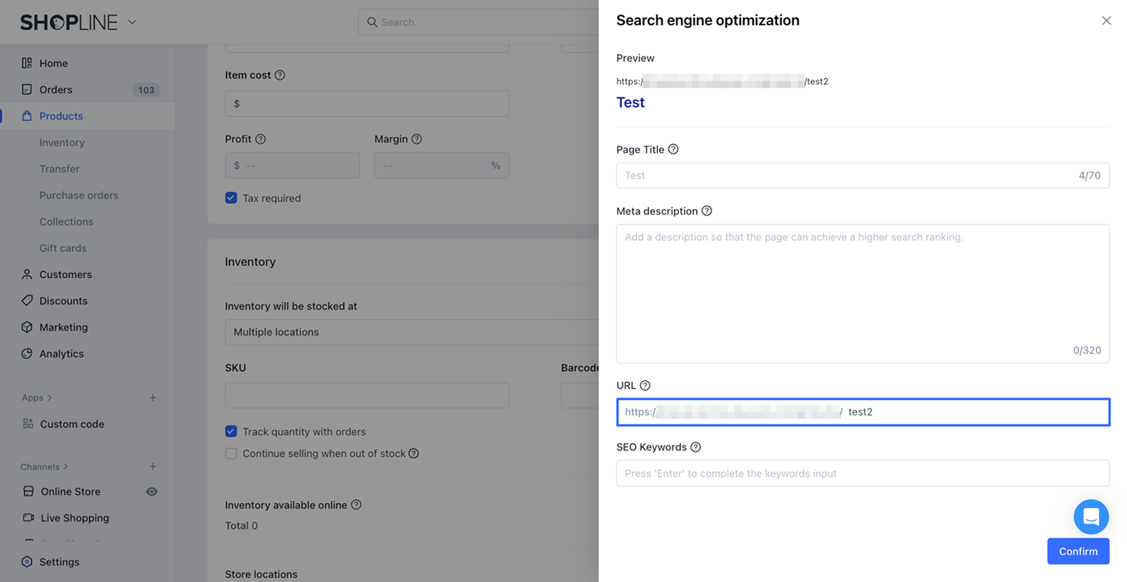The image size is (1127, 582).
Task: Expand the Apps section chevron
Action: pos(49,398)
